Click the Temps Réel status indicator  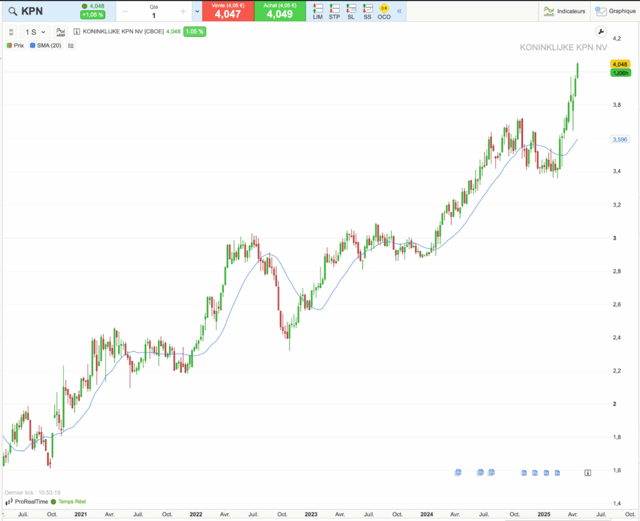pos(68,502)
